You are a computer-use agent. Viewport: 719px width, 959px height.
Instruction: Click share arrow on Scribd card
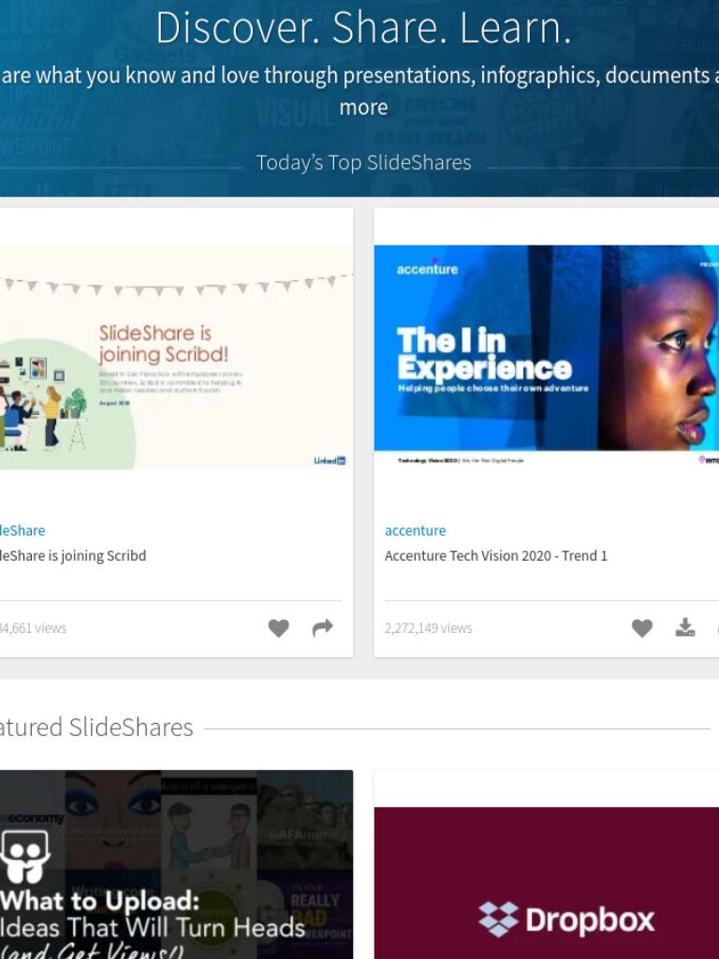click(x=322, y=627)
